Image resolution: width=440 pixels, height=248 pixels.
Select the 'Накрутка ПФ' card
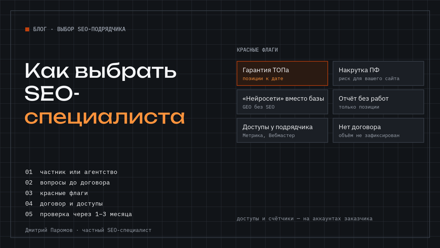pyautogui.click(x=378, y=74)
